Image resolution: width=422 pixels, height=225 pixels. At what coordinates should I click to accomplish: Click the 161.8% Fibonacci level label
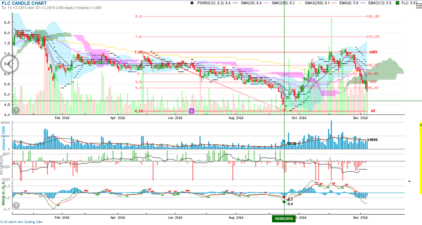pos(374,16)
